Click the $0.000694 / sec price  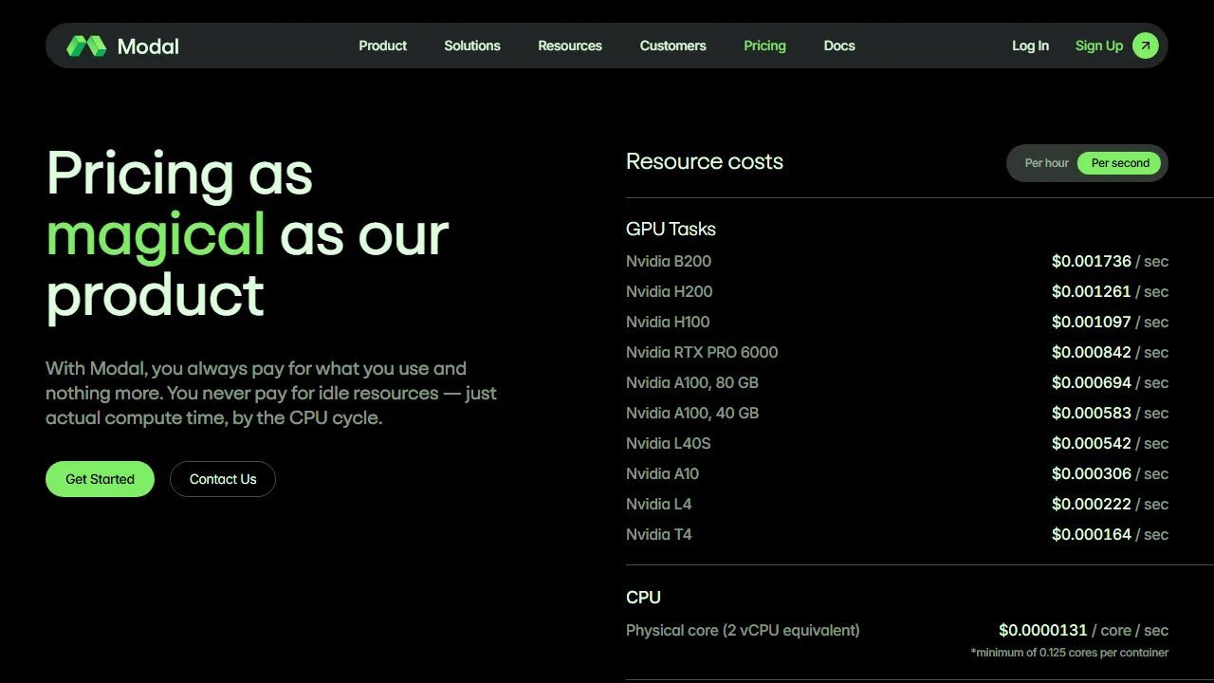[x=1110, y=382]
